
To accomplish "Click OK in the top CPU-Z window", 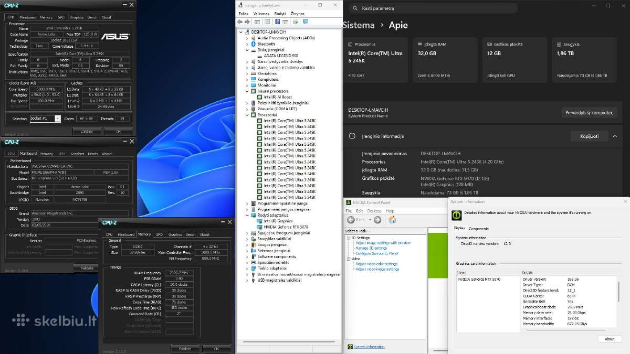I will point(118,131).
